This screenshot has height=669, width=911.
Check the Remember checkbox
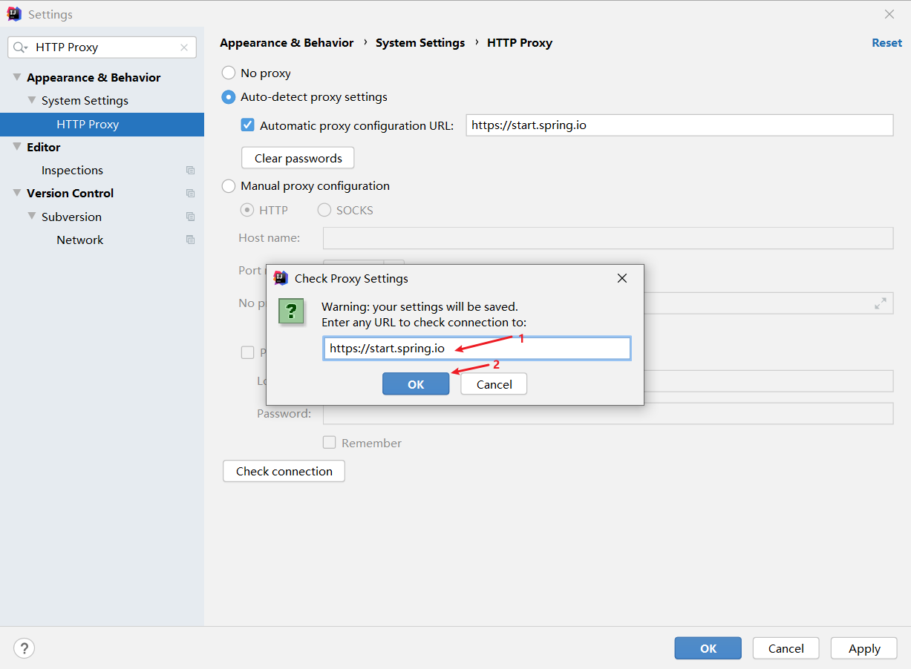[x=329, y=442]
